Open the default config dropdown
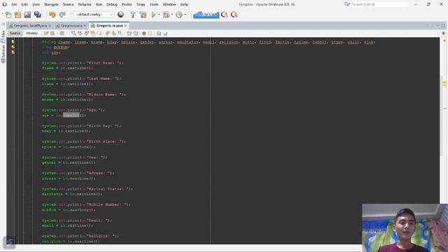448x252 pixels. coord(94,15)
